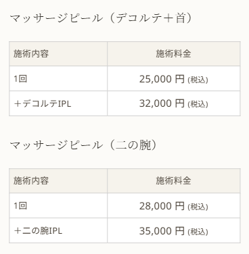The width and height of the screenshot is (249, 254).
Task: Click (税込) next to 32,000 円
Action: tap(198, 104)
